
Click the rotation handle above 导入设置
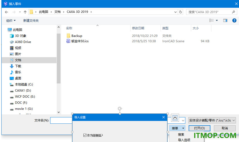pyautogui.click(x=120, y=109)
